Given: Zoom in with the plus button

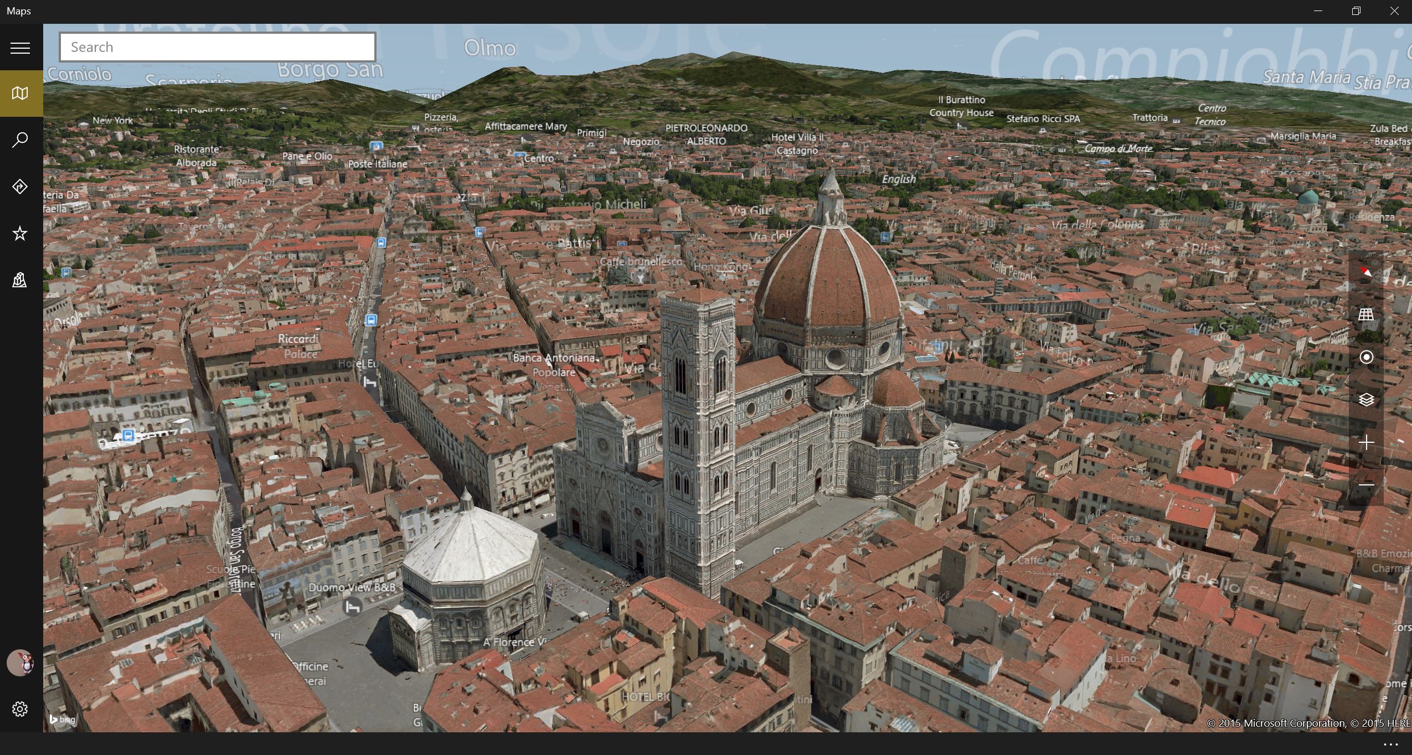Looking at the screenshot, I should pyautogui.click(x=1365, y=442).
